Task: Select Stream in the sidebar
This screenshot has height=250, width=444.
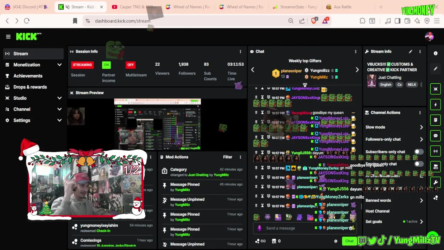Action: (34, 53)
